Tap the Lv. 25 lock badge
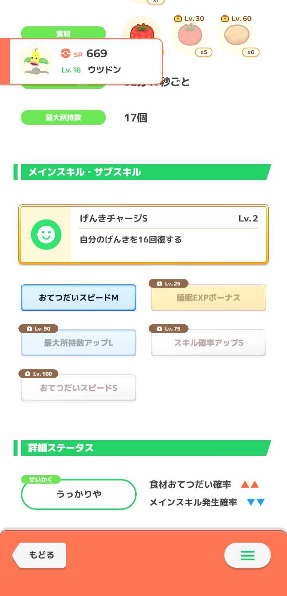 pyautogui.click(x=169, y=284)
